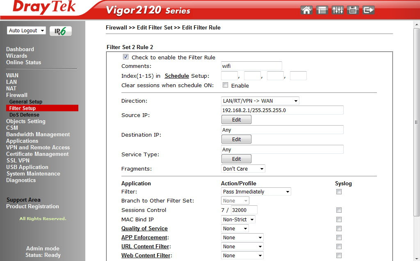Open Diagnostics in sidebar
Screen dimensions: 420x261
(x=21, y=180)
